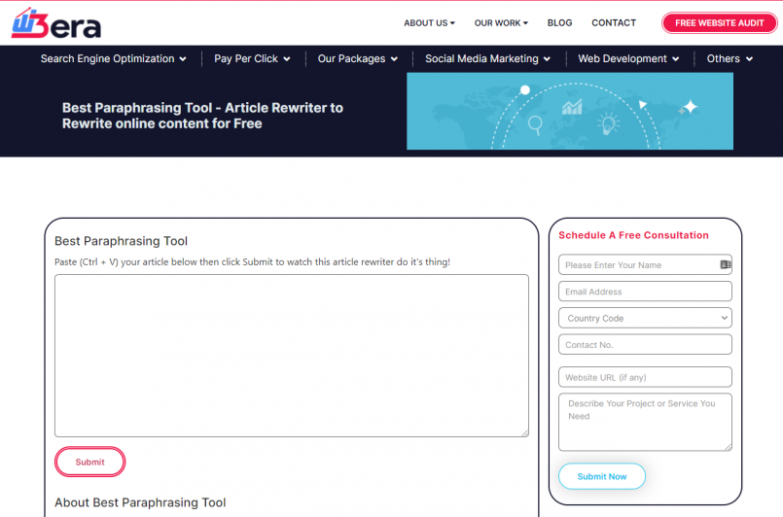Viewport: 783px width, 517px height.
Task: Click inside the article paste text area
Action: click(x=292, y=356)
